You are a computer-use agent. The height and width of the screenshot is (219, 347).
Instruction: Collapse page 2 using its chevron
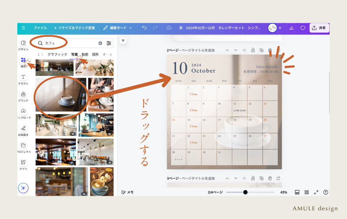click(227, 50)
